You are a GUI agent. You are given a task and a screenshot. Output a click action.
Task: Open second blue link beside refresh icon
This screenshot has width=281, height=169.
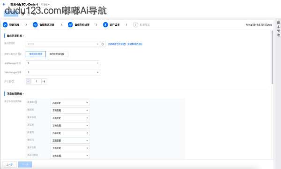tap(135, 44)
